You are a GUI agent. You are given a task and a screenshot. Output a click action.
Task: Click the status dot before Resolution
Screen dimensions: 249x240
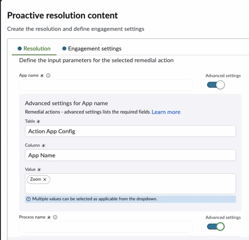coord(20,48)
